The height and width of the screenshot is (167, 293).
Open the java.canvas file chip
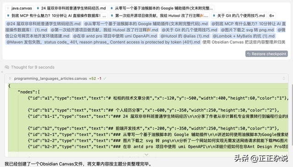(19, 8)
